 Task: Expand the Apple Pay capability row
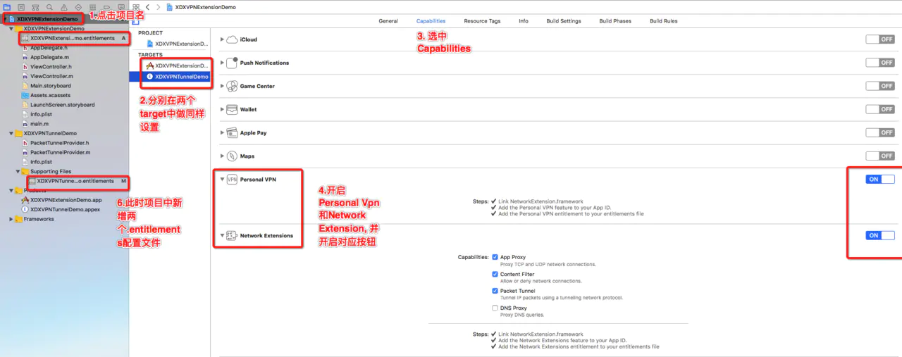[223, 132]
